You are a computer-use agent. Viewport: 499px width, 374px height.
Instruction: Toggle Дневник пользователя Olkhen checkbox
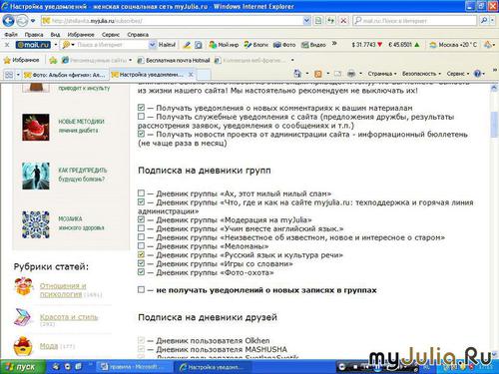[141, 340]
